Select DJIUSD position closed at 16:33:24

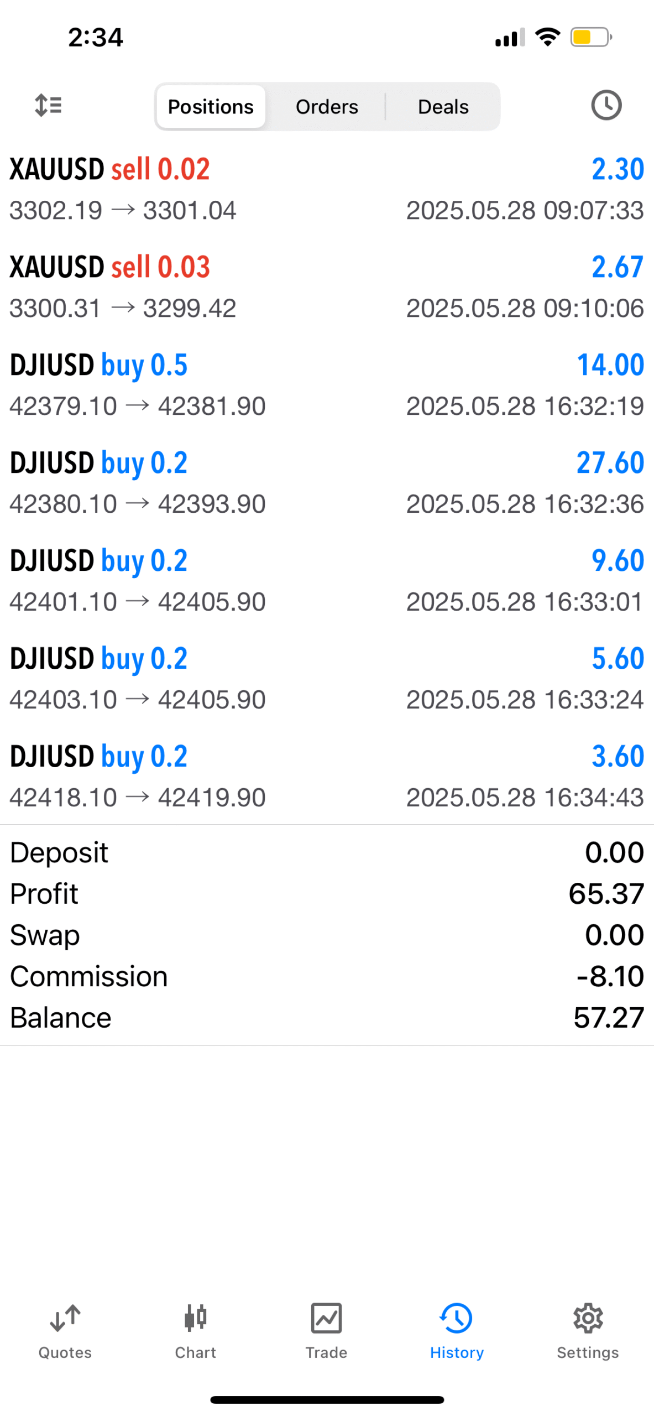[x=327, y=679]
